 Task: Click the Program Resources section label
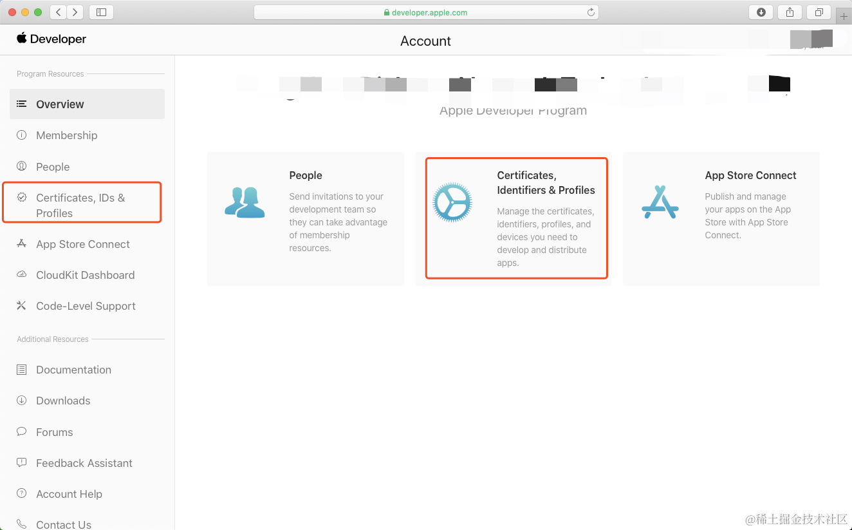pyautogui.click(x=50, y=74)
